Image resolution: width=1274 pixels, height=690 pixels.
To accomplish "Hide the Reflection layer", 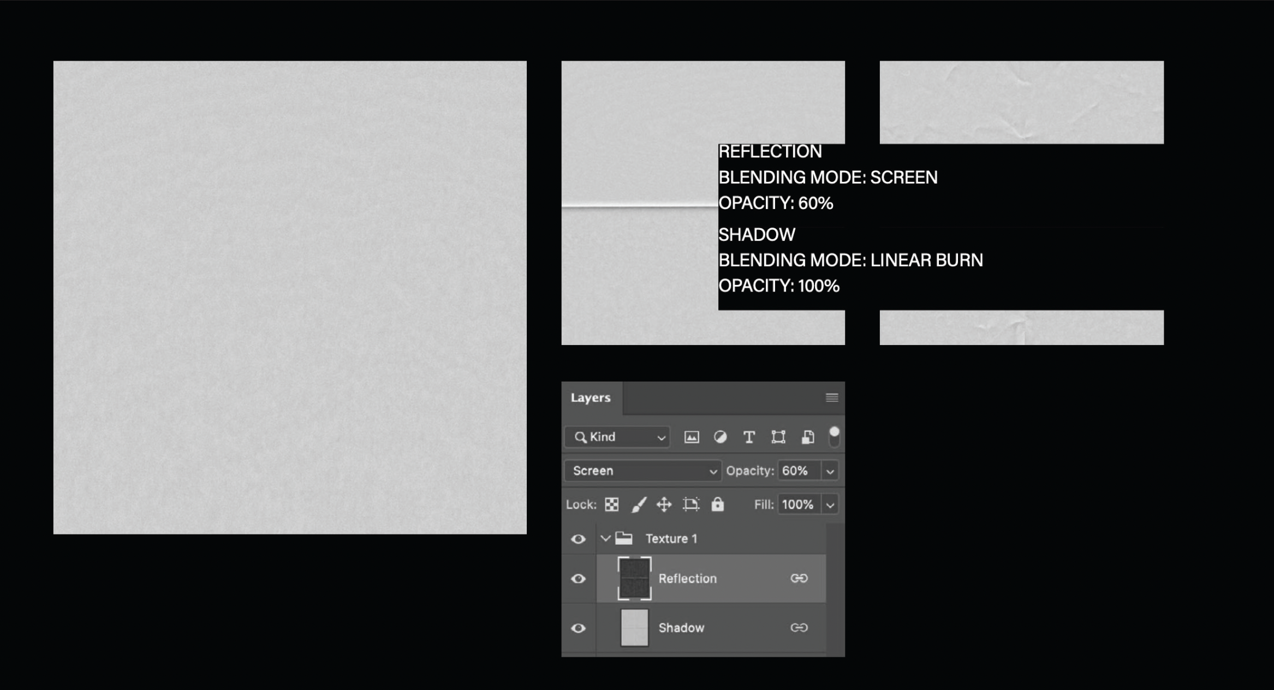I will 578,579.
